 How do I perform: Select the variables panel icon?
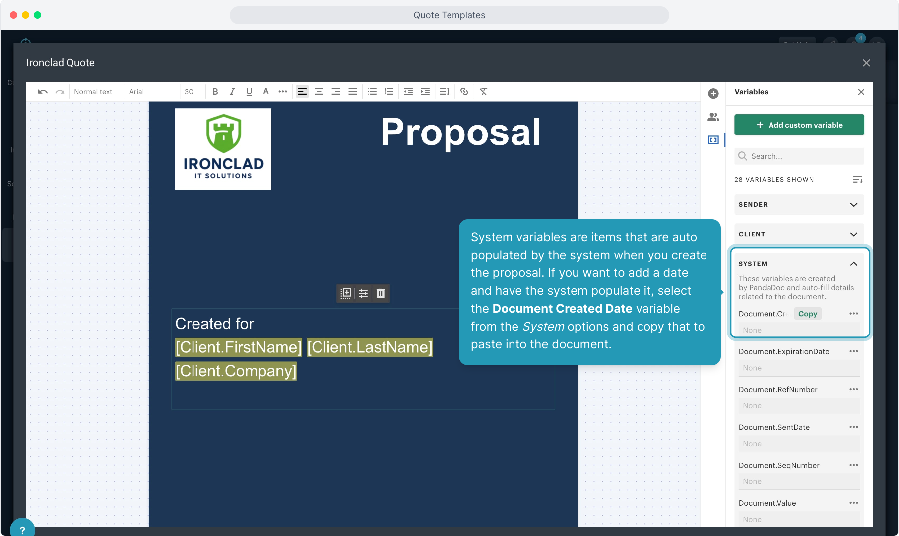713,140
